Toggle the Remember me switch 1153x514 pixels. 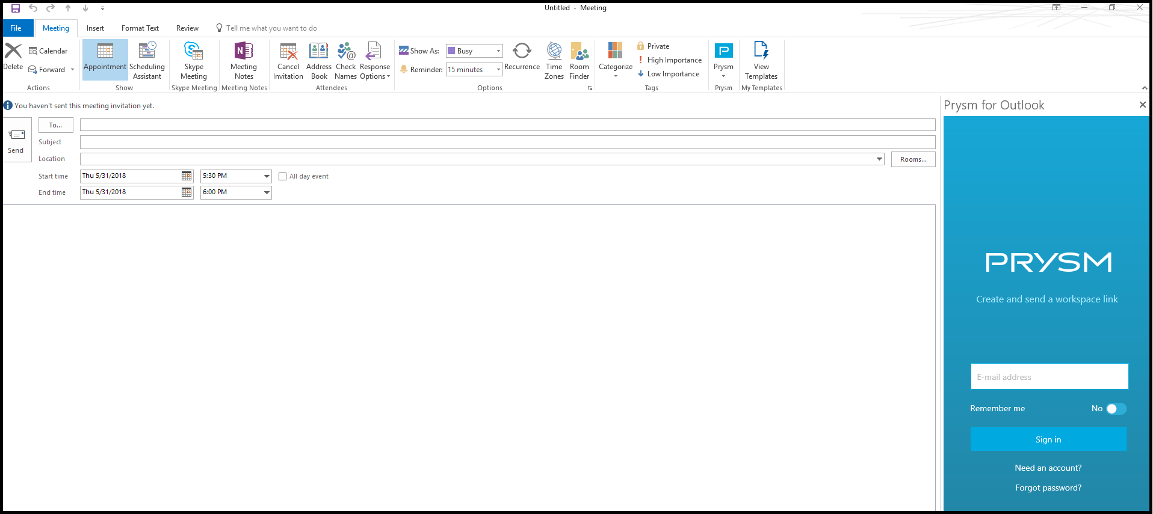tap(1116, 409)
